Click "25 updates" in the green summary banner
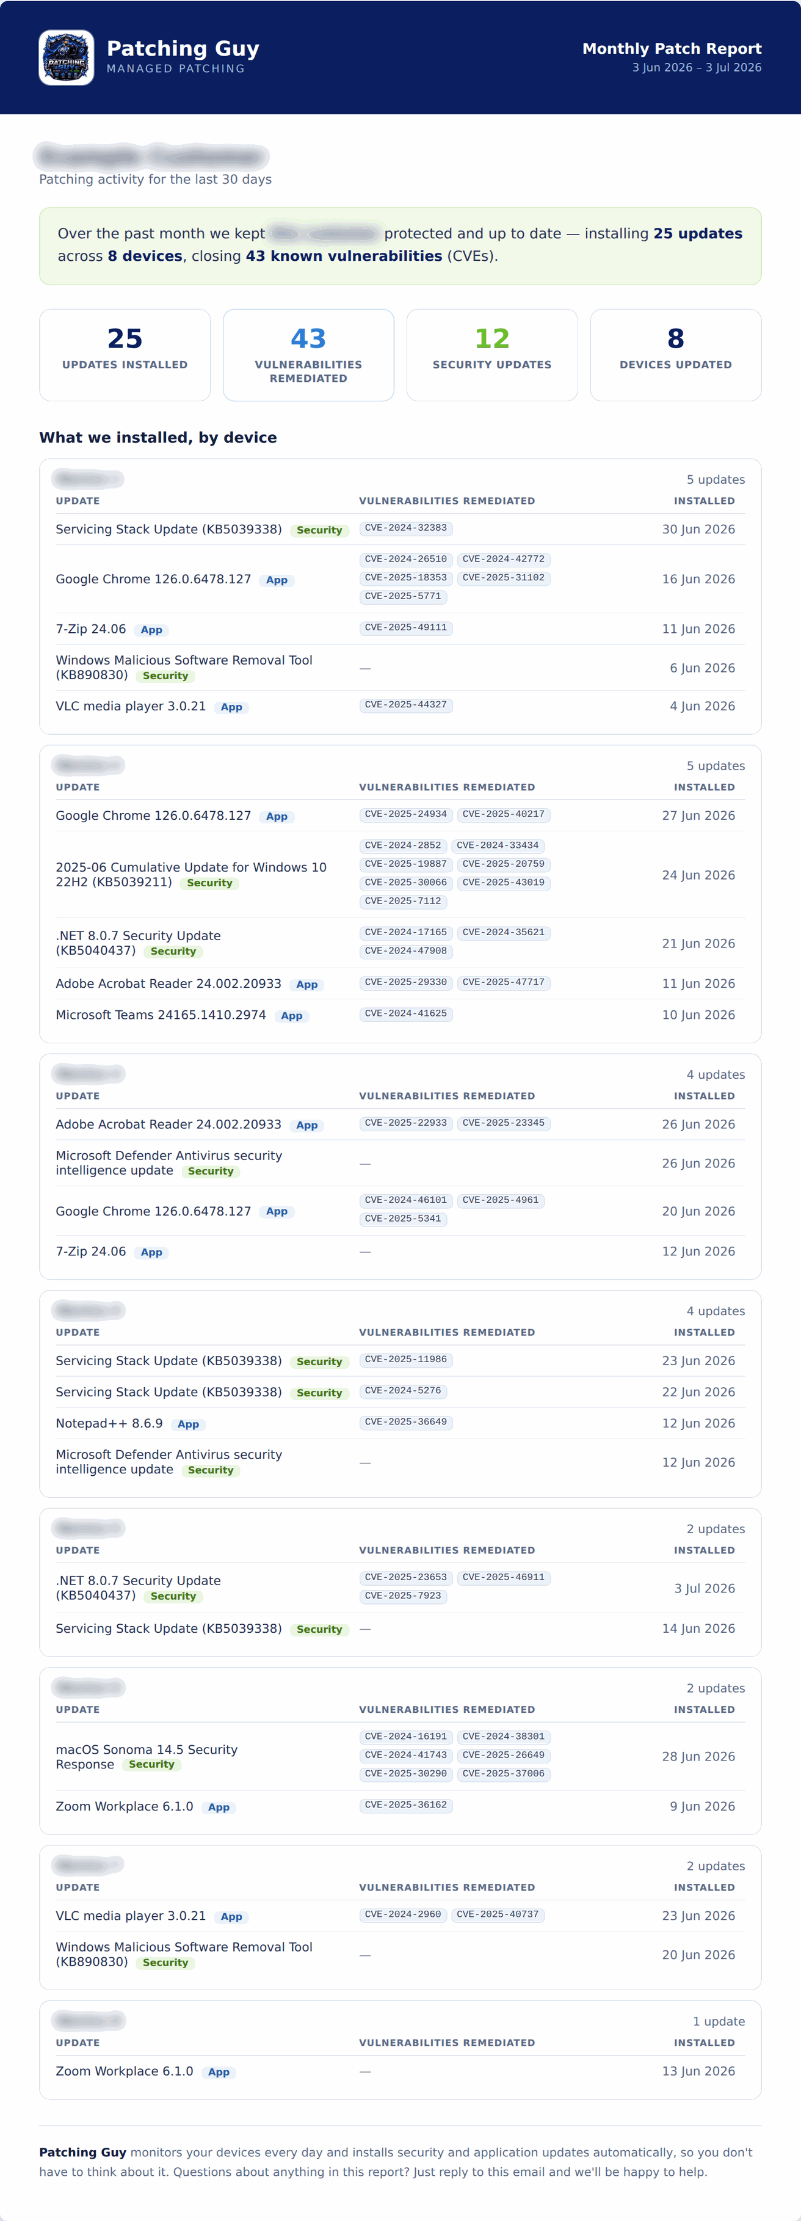 [698, 234]
